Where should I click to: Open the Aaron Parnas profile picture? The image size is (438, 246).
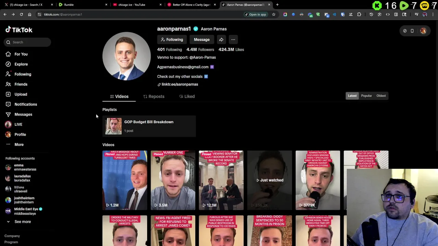(x=126, y=56)
